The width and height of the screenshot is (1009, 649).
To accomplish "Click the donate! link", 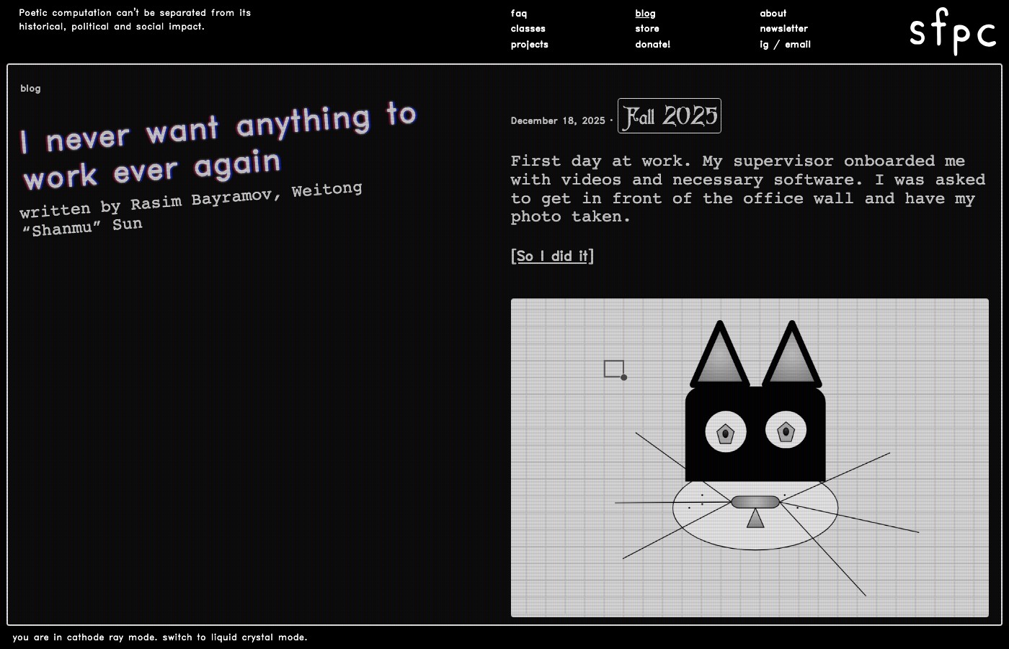I will pyautogui.click(x=652, y=44).
